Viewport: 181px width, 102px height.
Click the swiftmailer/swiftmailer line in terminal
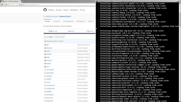click(x=133, y=22)
